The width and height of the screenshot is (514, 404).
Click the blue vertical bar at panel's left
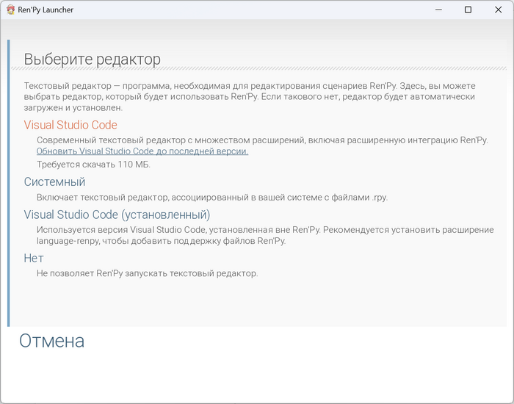point(9,184)
